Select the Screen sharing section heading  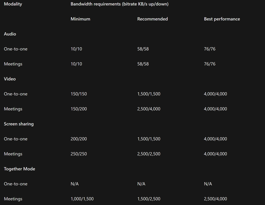(19, 124)
